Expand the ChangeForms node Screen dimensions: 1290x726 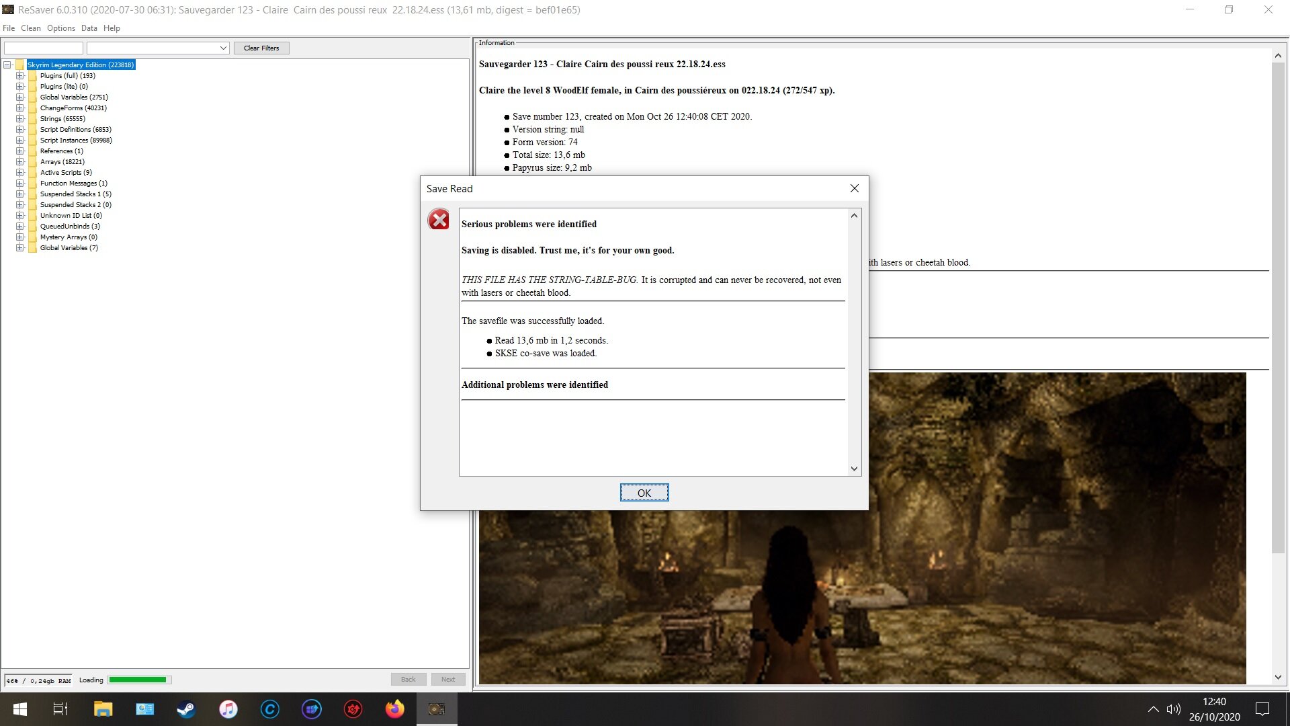[x=20, y=108]
